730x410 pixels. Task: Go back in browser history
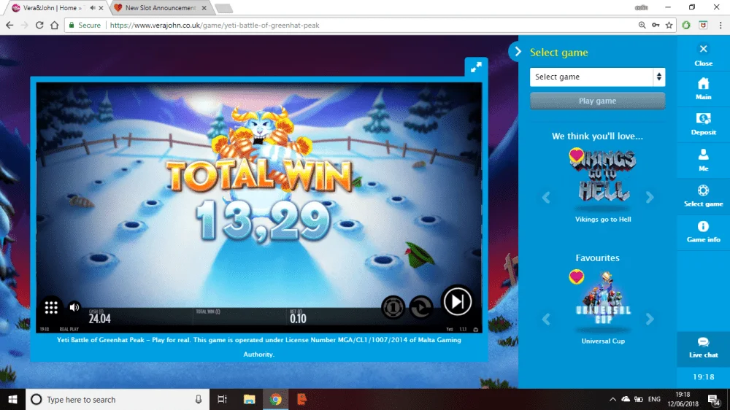[9, 25]
